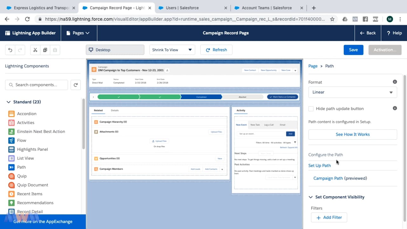Open the Campaign Path link
The width and height of the screenshot is (407, 229).
328,178
